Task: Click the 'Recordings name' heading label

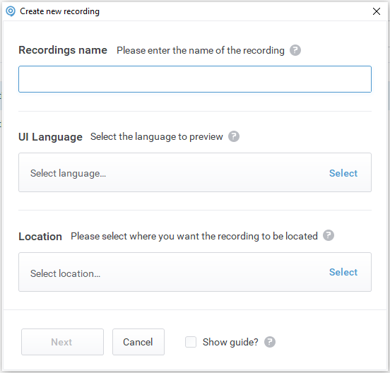Action: [x=63, y=50]
